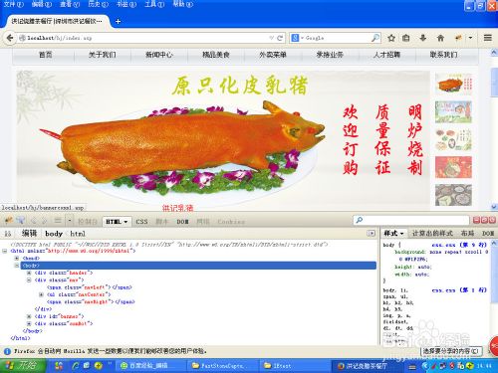Click the break-on-mutate icon beside 编辑

[x=8, y=234]
